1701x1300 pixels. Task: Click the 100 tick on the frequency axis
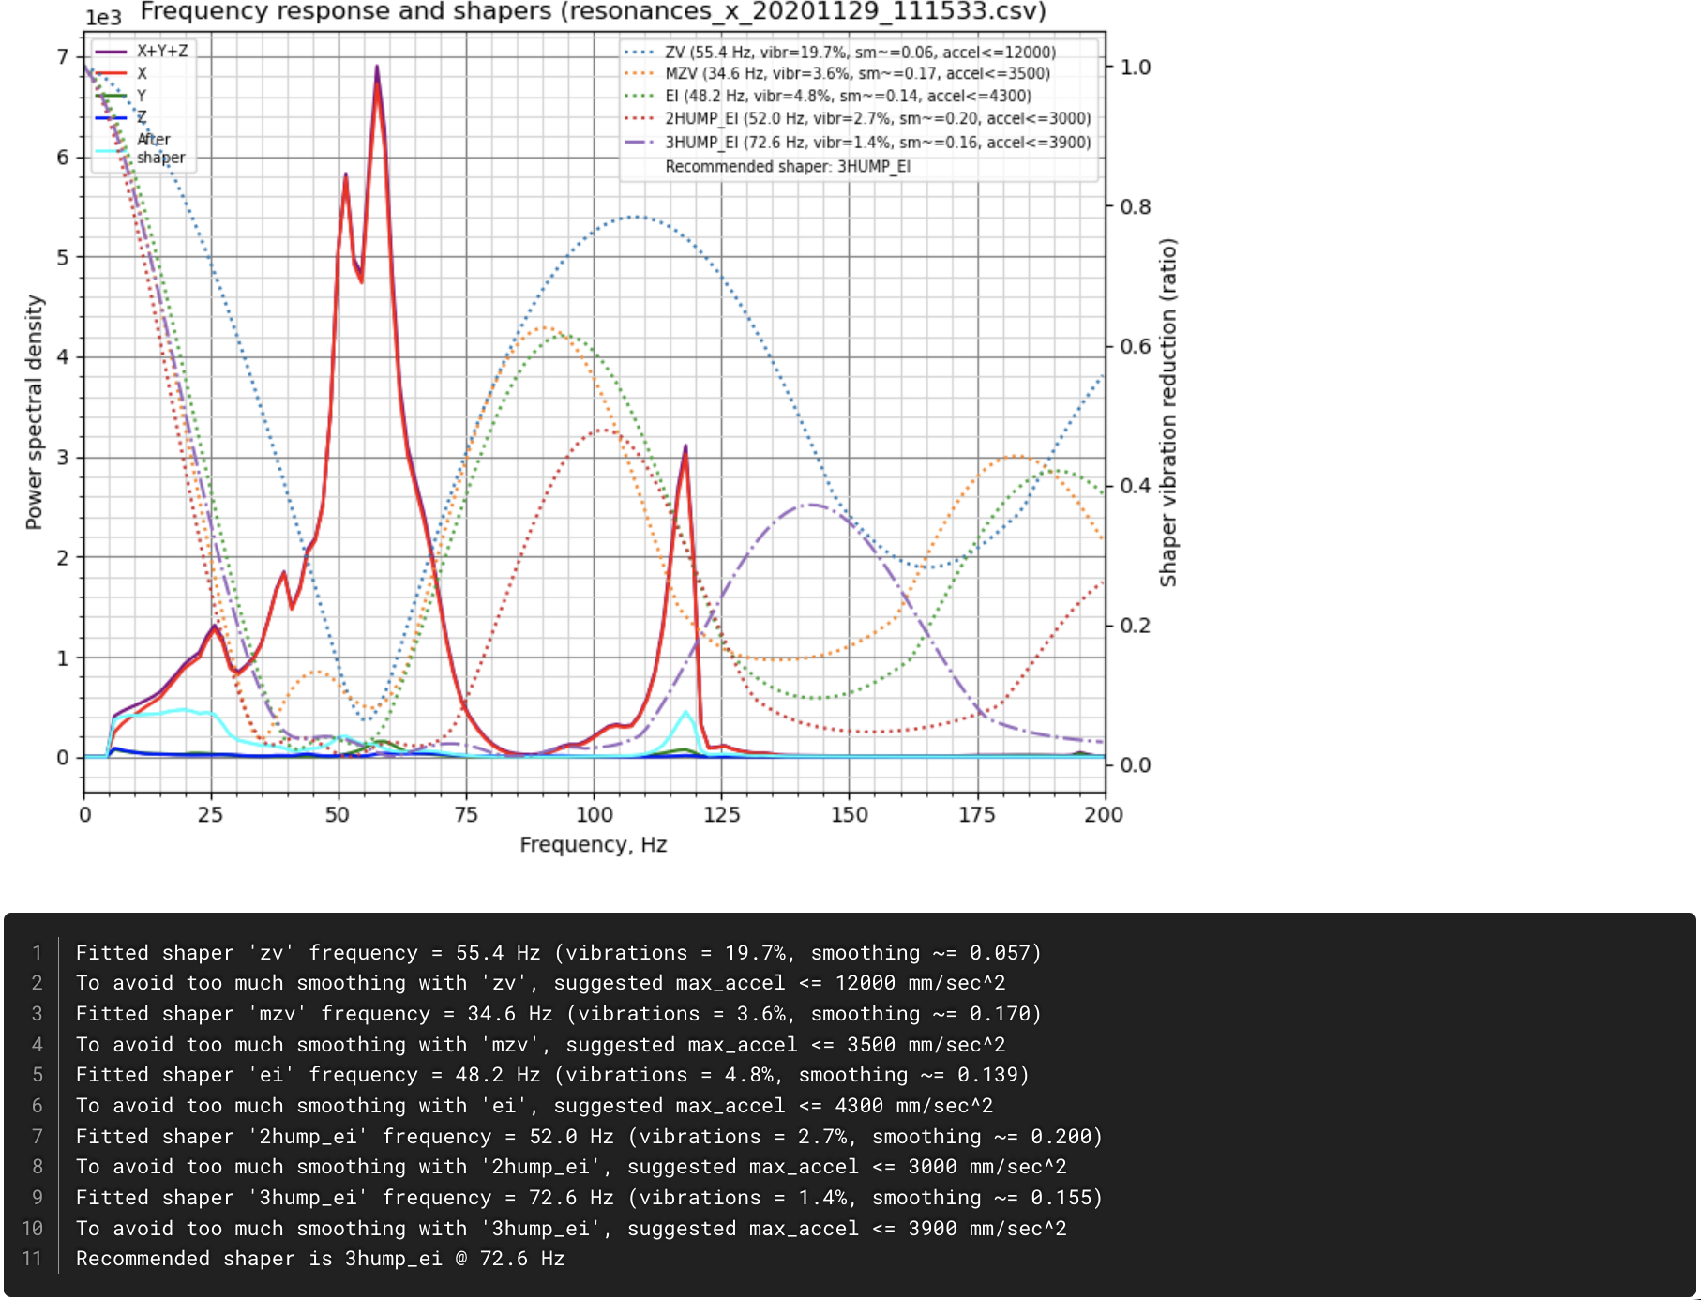pyautogui.click(x=595, y=815)
